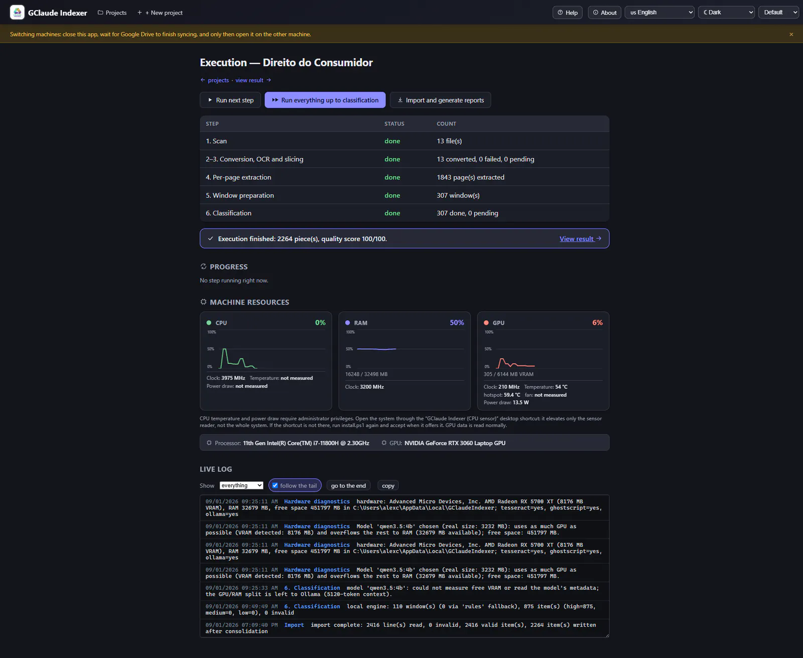This screenshot has width=803, height=658.
Task: Click the NVIDIA GeForce RTX 3060 Laptop GPU text
Action: coord(455,443)
